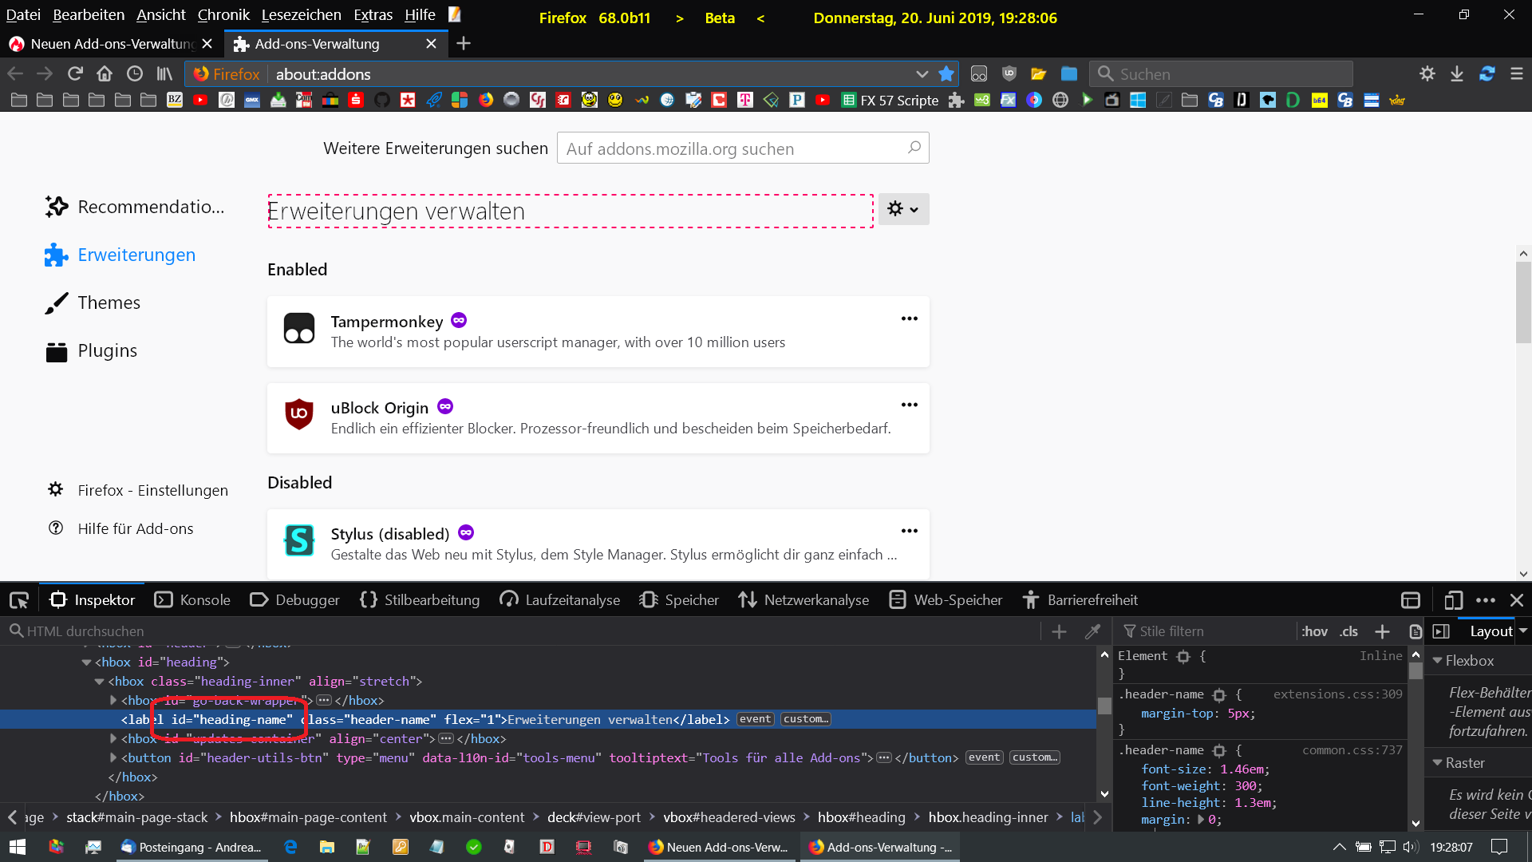Viewport: 1532px width, 862px height.
Task: Click the page's vertical scrollbar thumb
Action: pyautogui.click(x=1523, y=303)
